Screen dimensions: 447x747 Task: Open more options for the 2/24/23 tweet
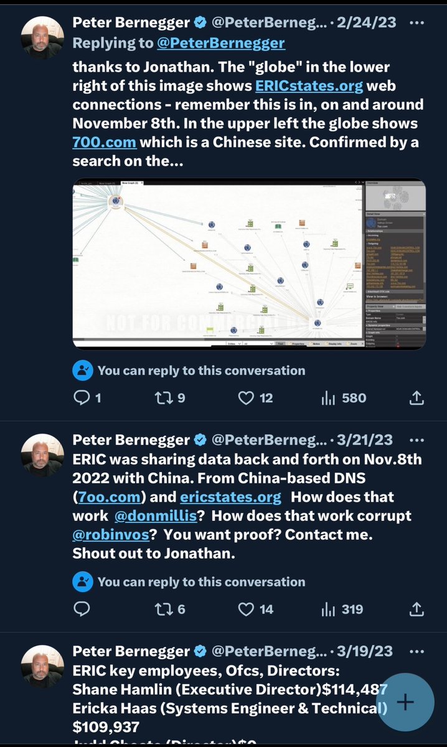point(415,23)
